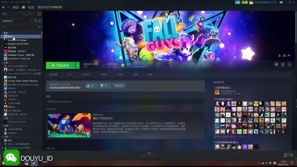
Task: Open the announcements megaphone icon
Action: click(x=238, y=2)
